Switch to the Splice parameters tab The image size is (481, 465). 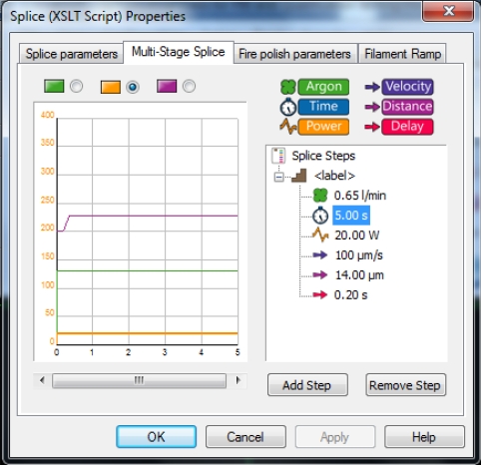click(x=71, y=54)
